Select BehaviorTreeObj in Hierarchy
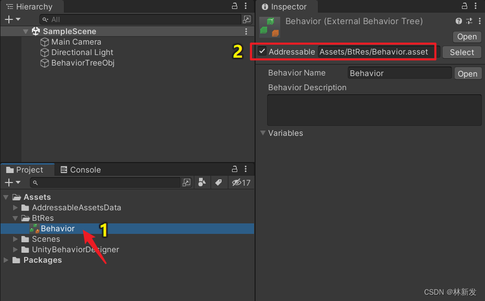The width and height of the screenshot is (485, 301). 83,63
